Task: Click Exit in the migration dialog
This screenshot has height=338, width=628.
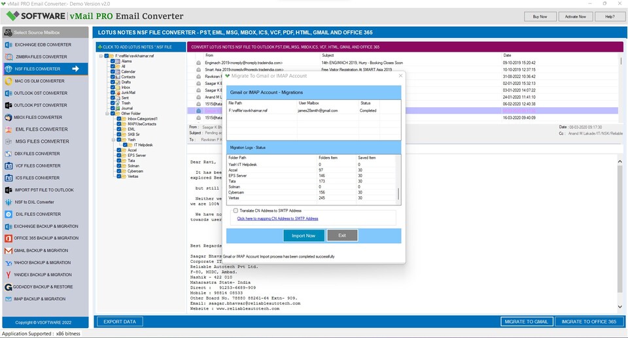Action: [x=342, y=235]
